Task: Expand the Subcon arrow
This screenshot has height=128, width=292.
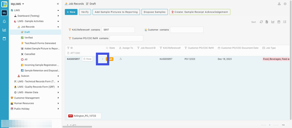Action: tap(58, 76)
